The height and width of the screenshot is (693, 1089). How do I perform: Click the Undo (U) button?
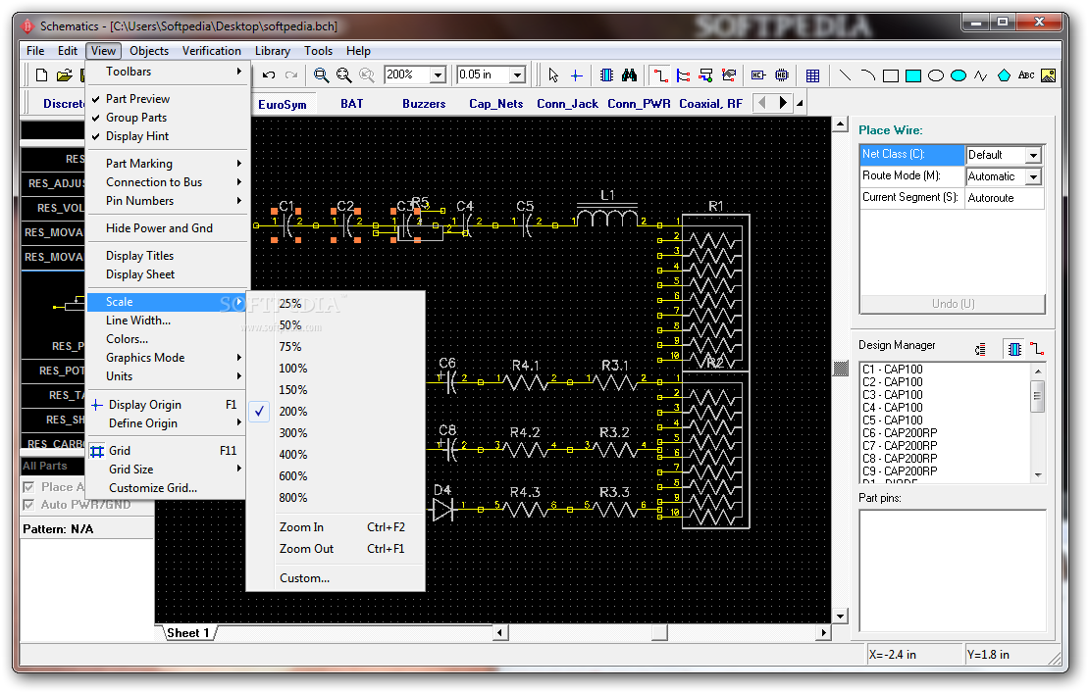[953, 304]
